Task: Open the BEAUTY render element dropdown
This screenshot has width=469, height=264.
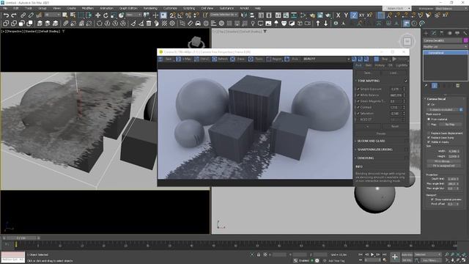Action: 326,59
